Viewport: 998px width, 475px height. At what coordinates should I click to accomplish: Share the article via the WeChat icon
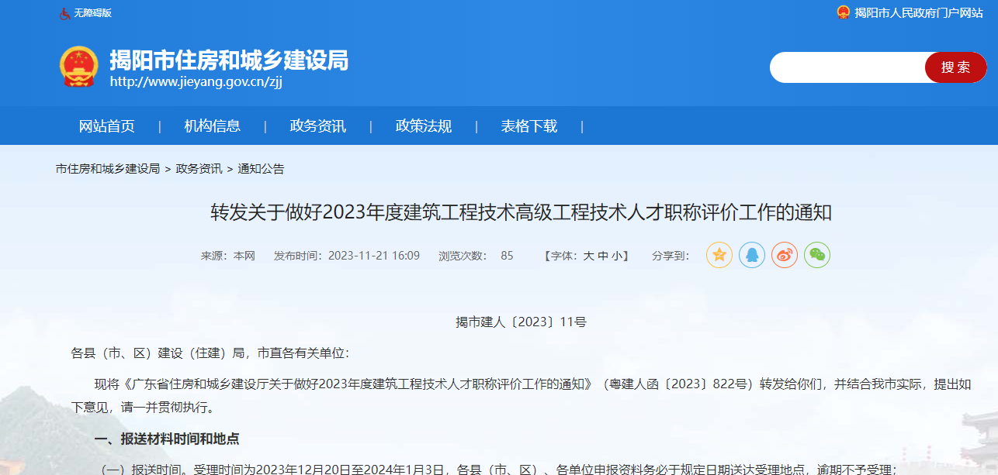816,255
